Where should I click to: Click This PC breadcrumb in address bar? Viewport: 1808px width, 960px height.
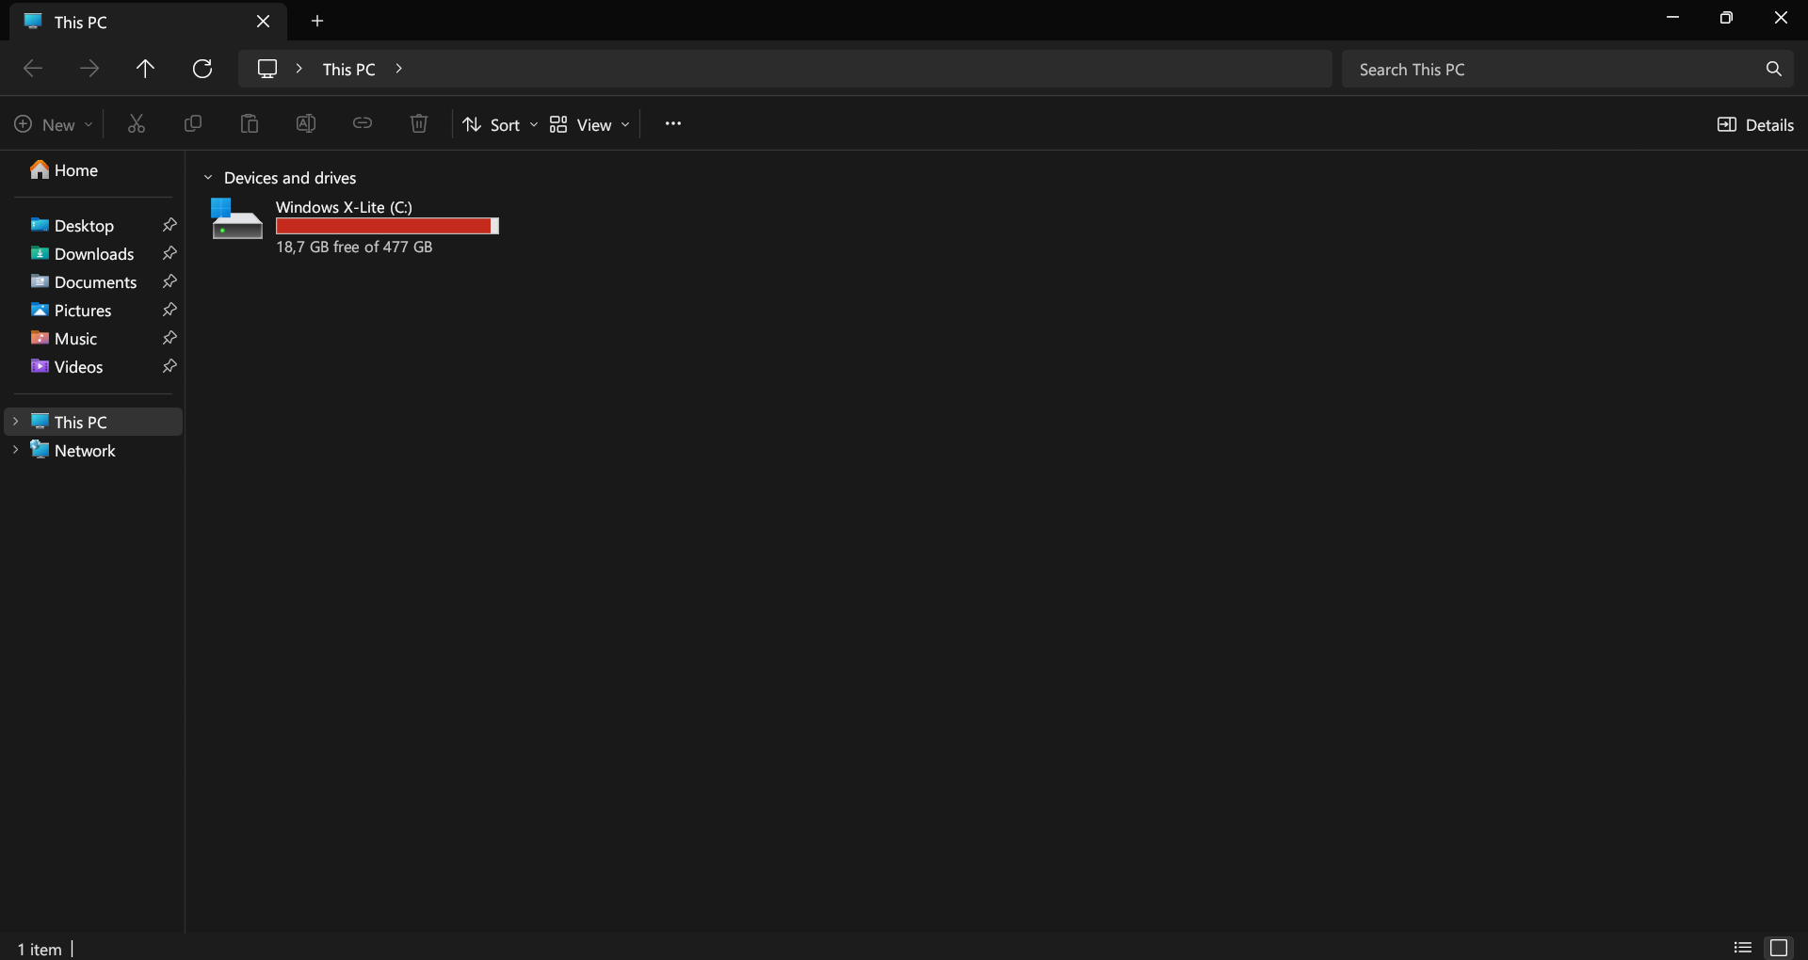349,69
